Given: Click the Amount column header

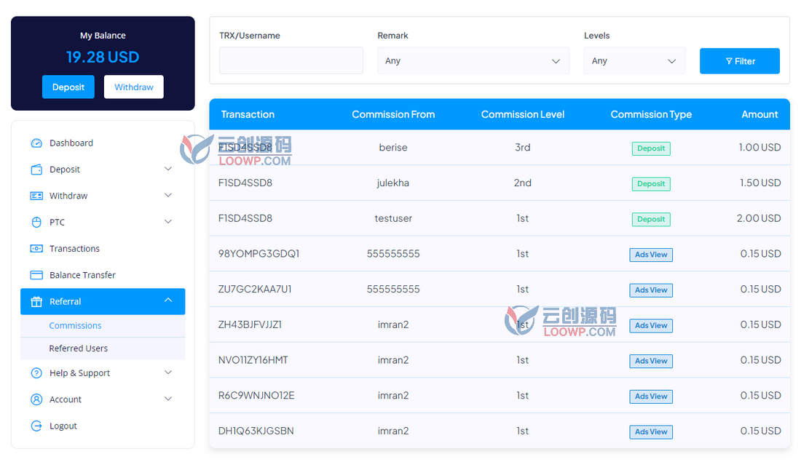Looking at the screenshot, I should click(759, 114).
